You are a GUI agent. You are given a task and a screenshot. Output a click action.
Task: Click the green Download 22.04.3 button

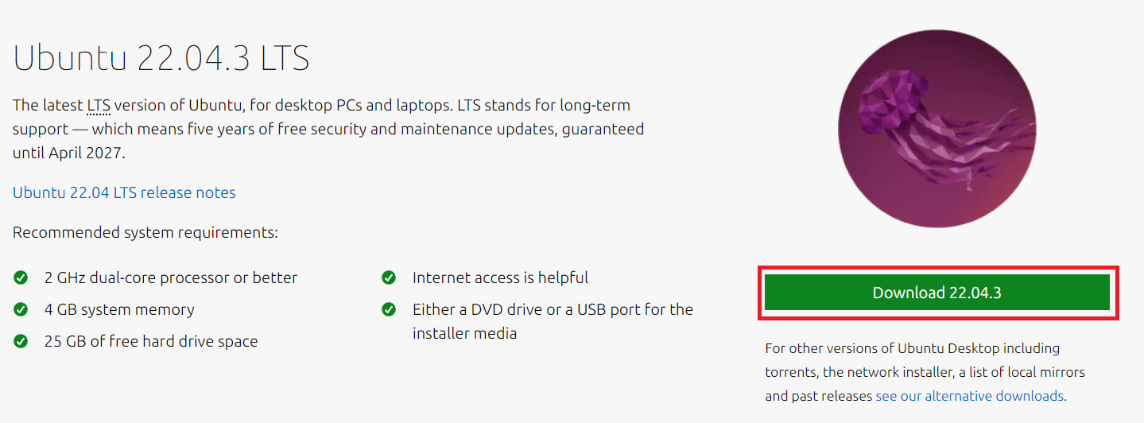tap(937, 293)
